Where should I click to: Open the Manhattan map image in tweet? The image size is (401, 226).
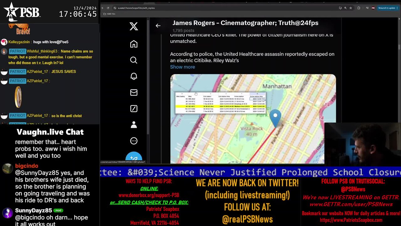tap(253, 119)
